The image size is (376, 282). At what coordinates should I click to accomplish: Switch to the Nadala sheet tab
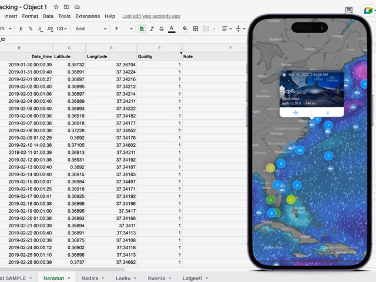tap(90, 278)
